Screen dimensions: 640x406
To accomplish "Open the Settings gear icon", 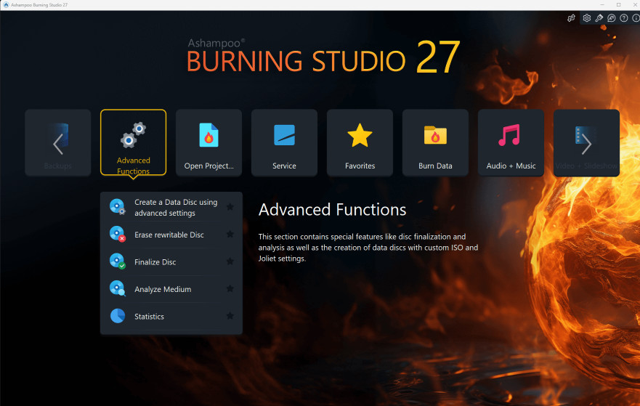I will coord(586,18).
